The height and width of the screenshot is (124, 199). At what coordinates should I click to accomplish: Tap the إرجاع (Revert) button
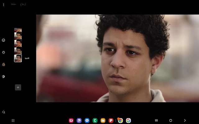pos(23,4)
